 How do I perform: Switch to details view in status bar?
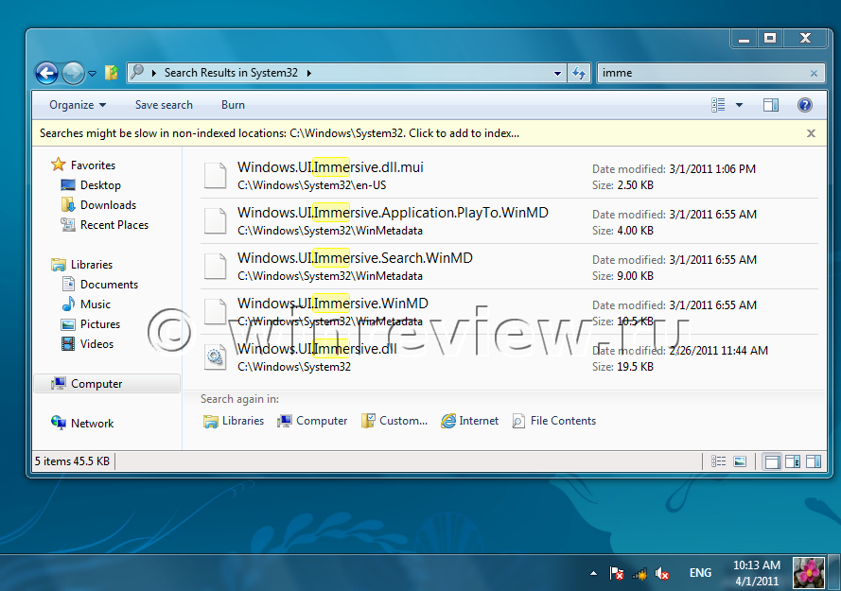(x=719, y=461)
